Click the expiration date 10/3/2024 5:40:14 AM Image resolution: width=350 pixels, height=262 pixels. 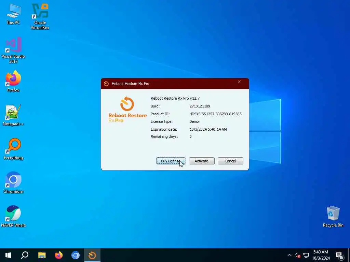208,129
